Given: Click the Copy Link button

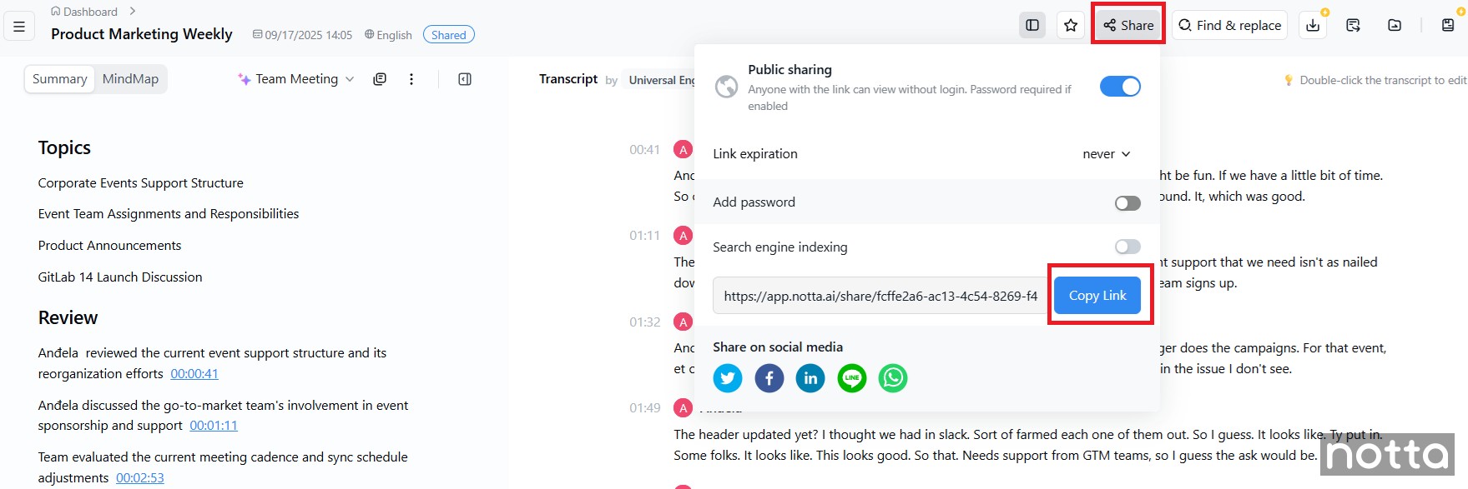Looking at the screenshot, I should (x=1097, y=296).
